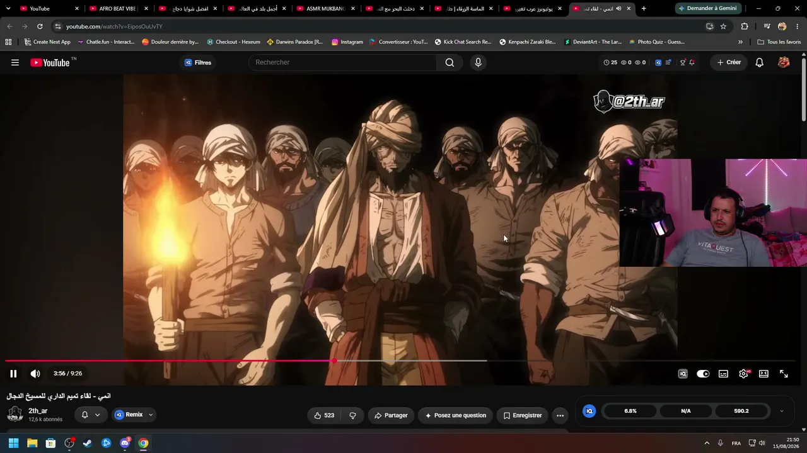
Task: Reload the current page
Action: pos(40,26)
